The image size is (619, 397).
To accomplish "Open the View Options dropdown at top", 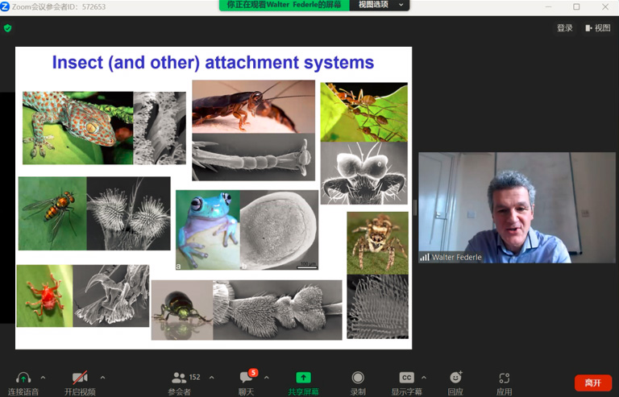I will click(380, 5).
